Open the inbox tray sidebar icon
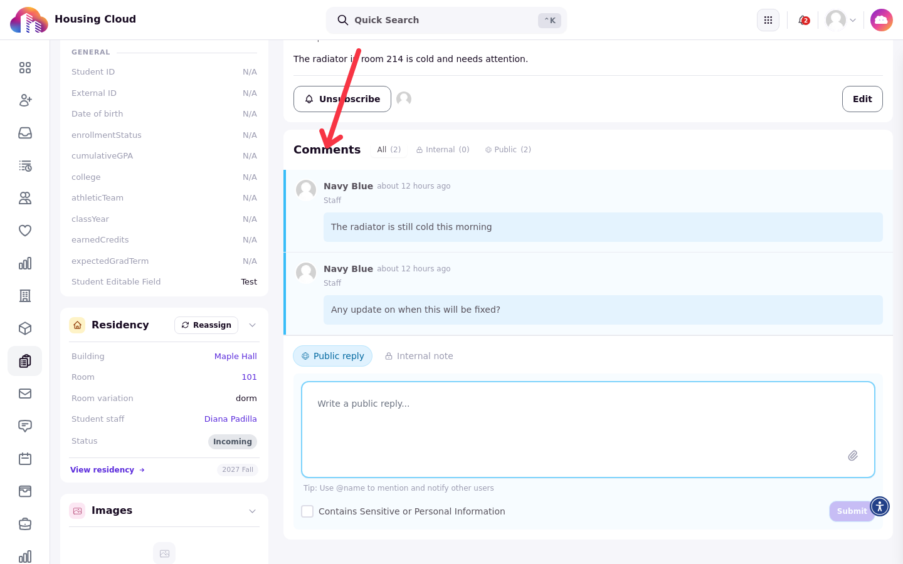The width and height of the screenshot is (903, 564). coord(25,133)
